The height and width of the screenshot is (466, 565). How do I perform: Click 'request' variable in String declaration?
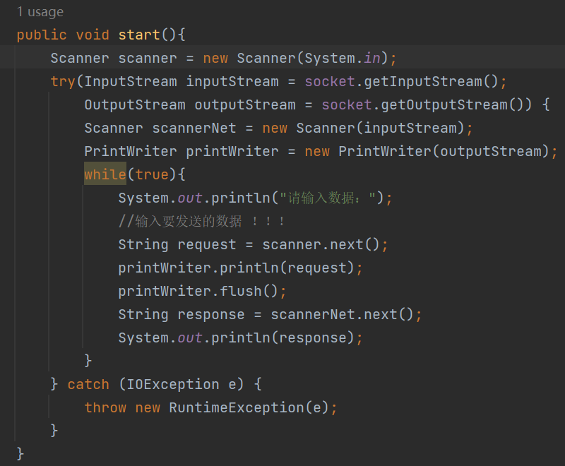click(x=207, y=244)
